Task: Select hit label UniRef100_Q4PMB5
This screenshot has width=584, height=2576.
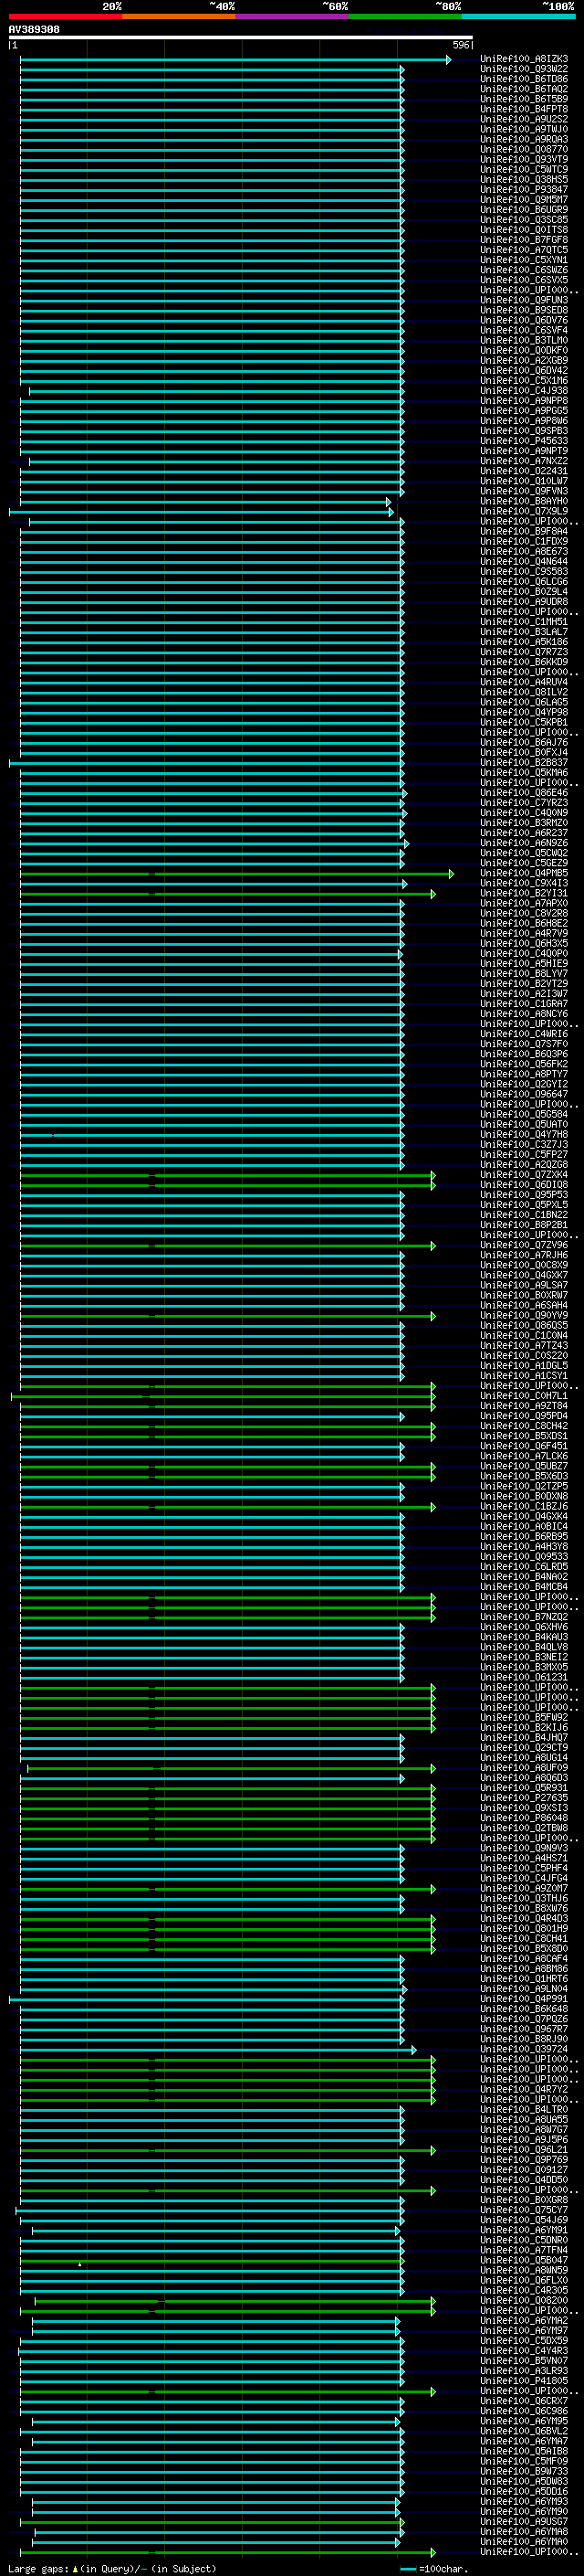Action: (x=524, y=873)
